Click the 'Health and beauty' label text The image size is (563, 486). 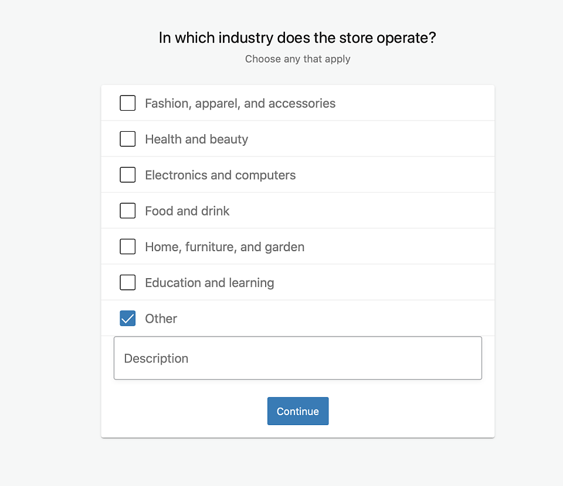pos(196,139)
